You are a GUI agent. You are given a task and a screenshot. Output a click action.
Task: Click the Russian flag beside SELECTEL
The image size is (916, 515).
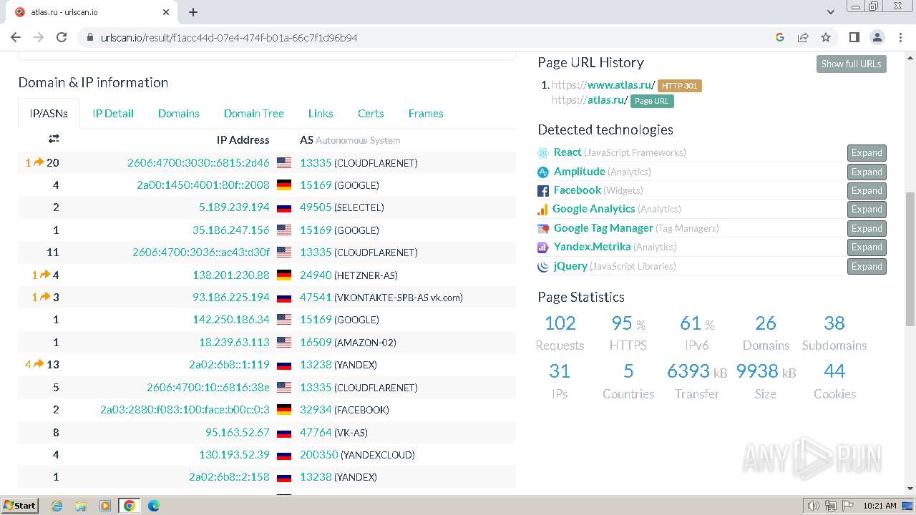(284, 208)
